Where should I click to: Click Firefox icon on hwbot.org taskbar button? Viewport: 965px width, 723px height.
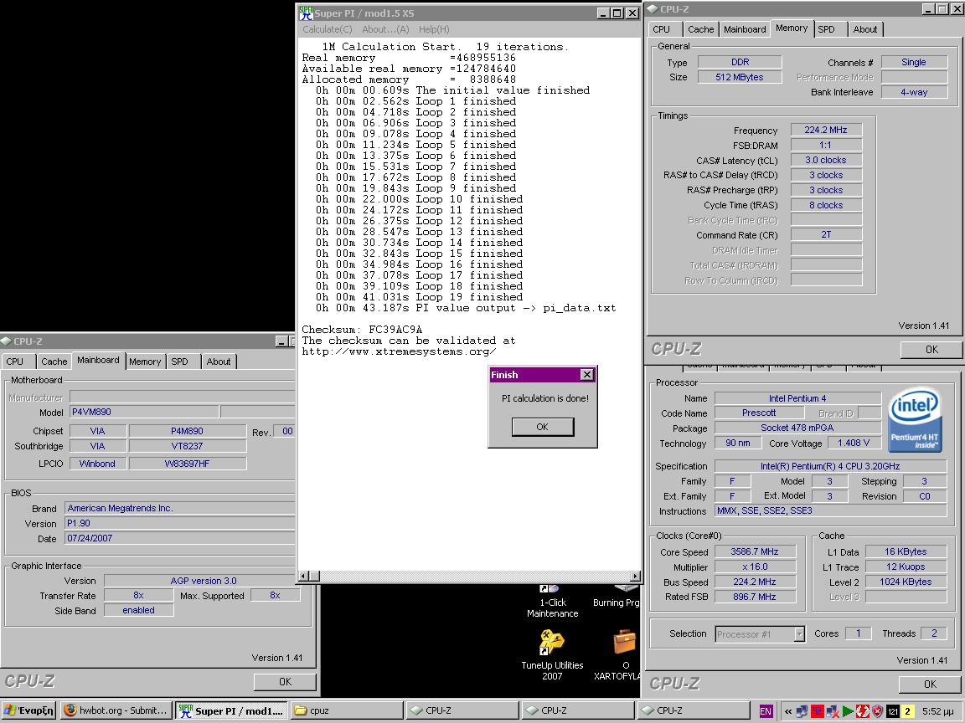pos(70,710)
